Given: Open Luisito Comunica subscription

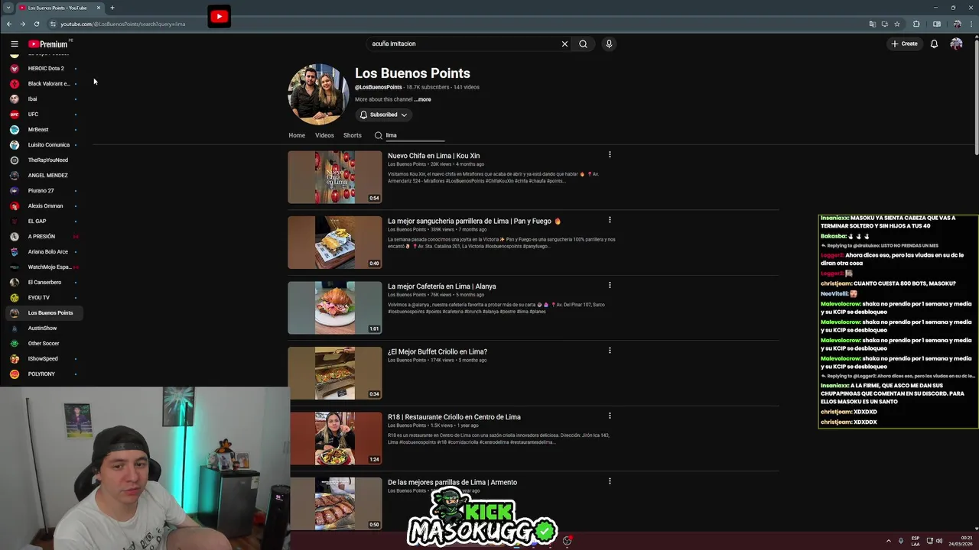Looking at the screenshot, I should (x=44, y=144).
